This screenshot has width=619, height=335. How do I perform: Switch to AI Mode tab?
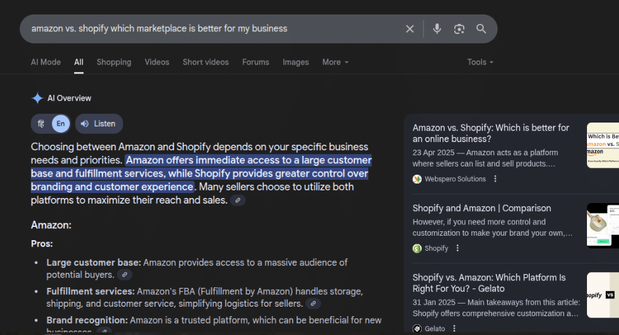click(46, 62)
